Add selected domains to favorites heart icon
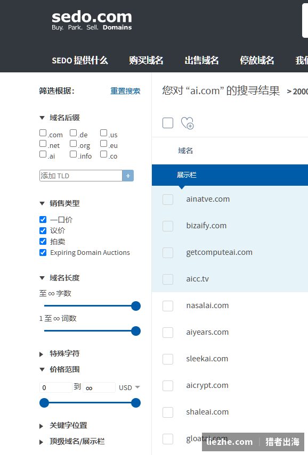308x455 pixels. point(188,123)
